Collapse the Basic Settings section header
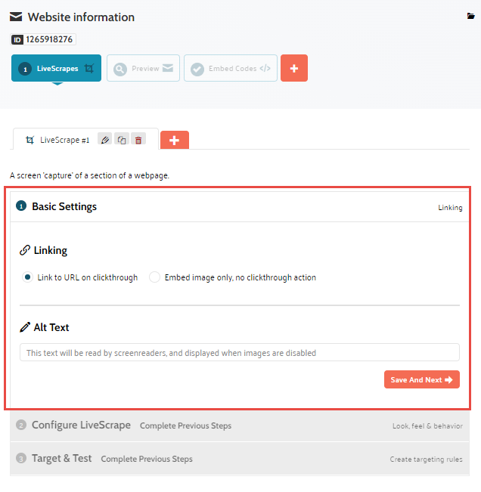This screenshot has height=492, width=481. [64, 206]
